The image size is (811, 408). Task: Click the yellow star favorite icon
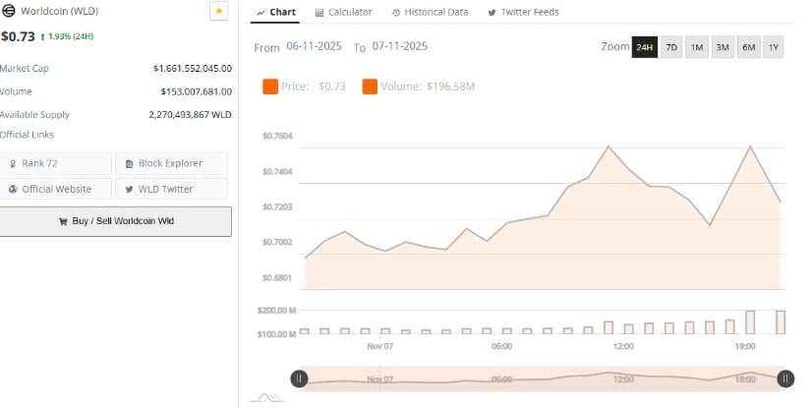218,12
